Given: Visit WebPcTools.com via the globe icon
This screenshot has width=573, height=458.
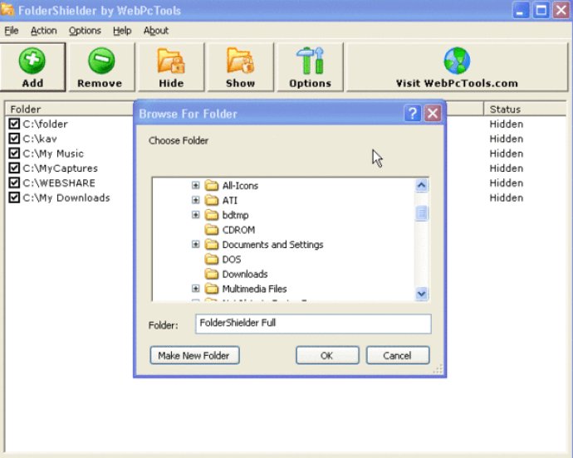Looking at the screenshot, I should click(x=457, y=61).
